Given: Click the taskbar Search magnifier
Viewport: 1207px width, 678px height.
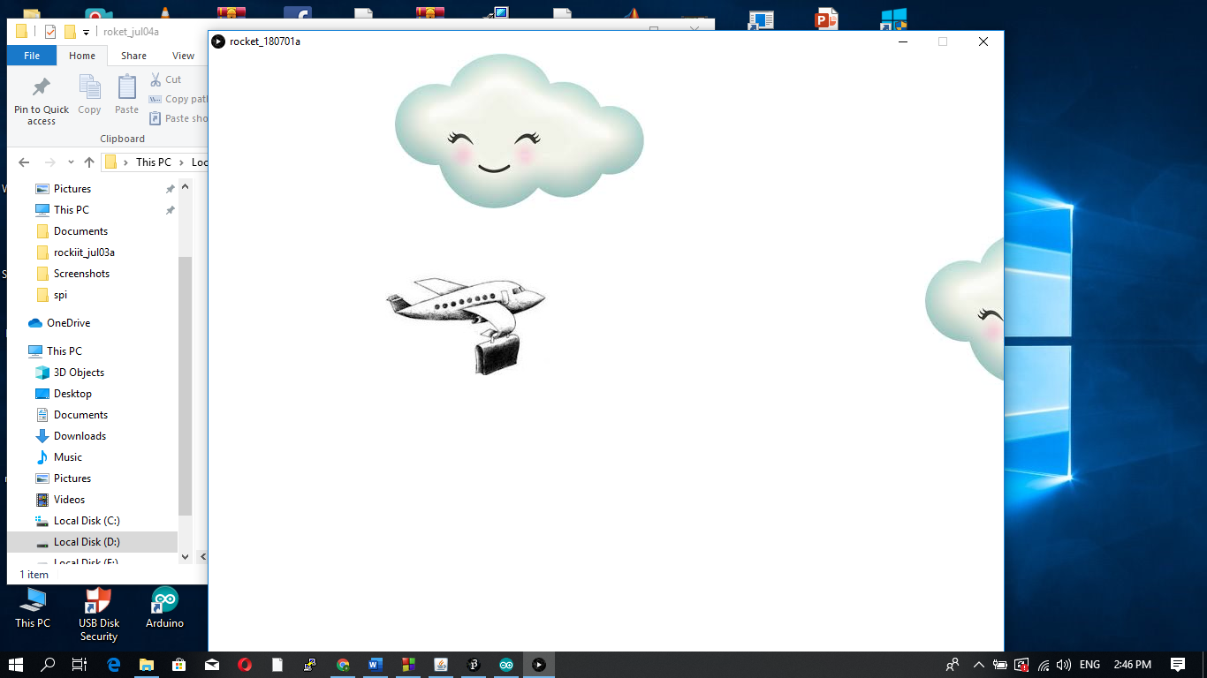Looking at the screenshot, I should coord(48,665).
